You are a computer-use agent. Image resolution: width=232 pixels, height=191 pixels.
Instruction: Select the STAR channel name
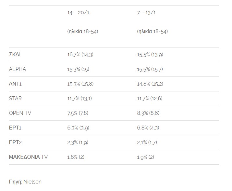pyautogui.click(x=15, y=98)
